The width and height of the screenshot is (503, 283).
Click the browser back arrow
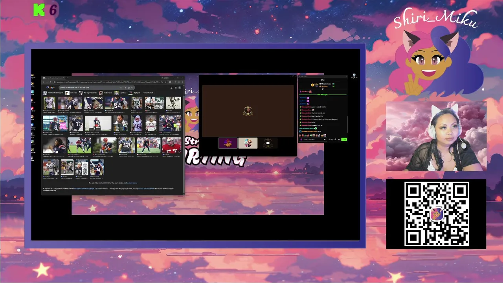pyautogui.click(x=43, y=82)
